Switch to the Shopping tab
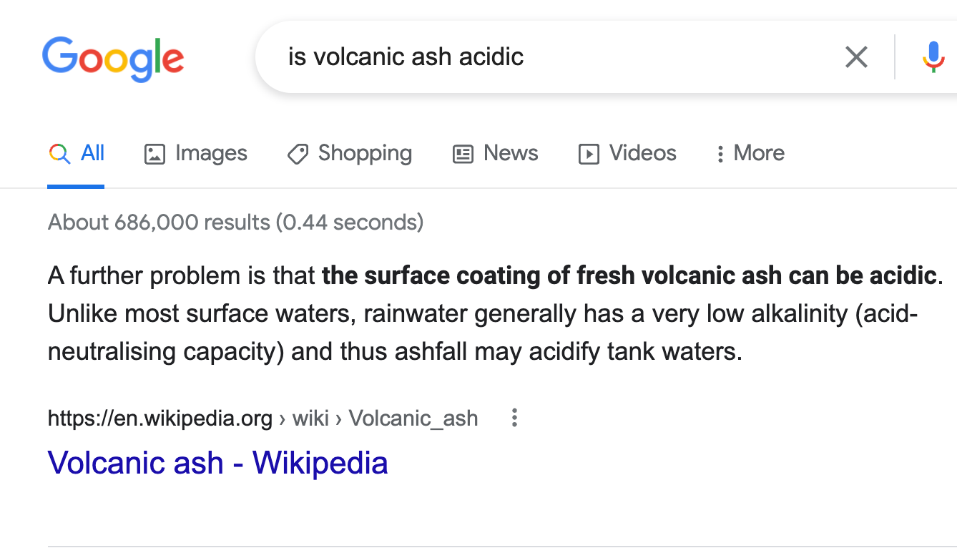 365,153
